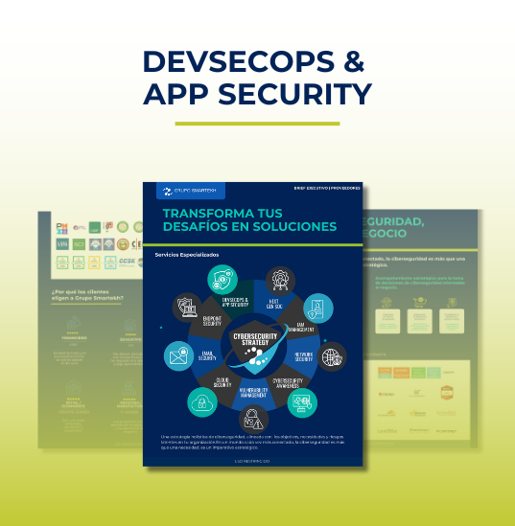
Task: Click the first cream card on right page
Action: coord(387,321)
